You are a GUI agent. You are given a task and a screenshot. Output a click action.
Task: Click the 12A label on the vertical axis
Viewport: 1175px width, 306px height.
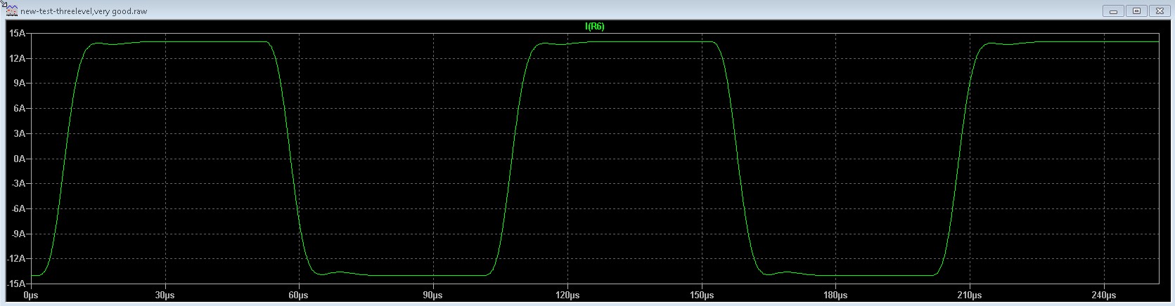tap(18, 58)
